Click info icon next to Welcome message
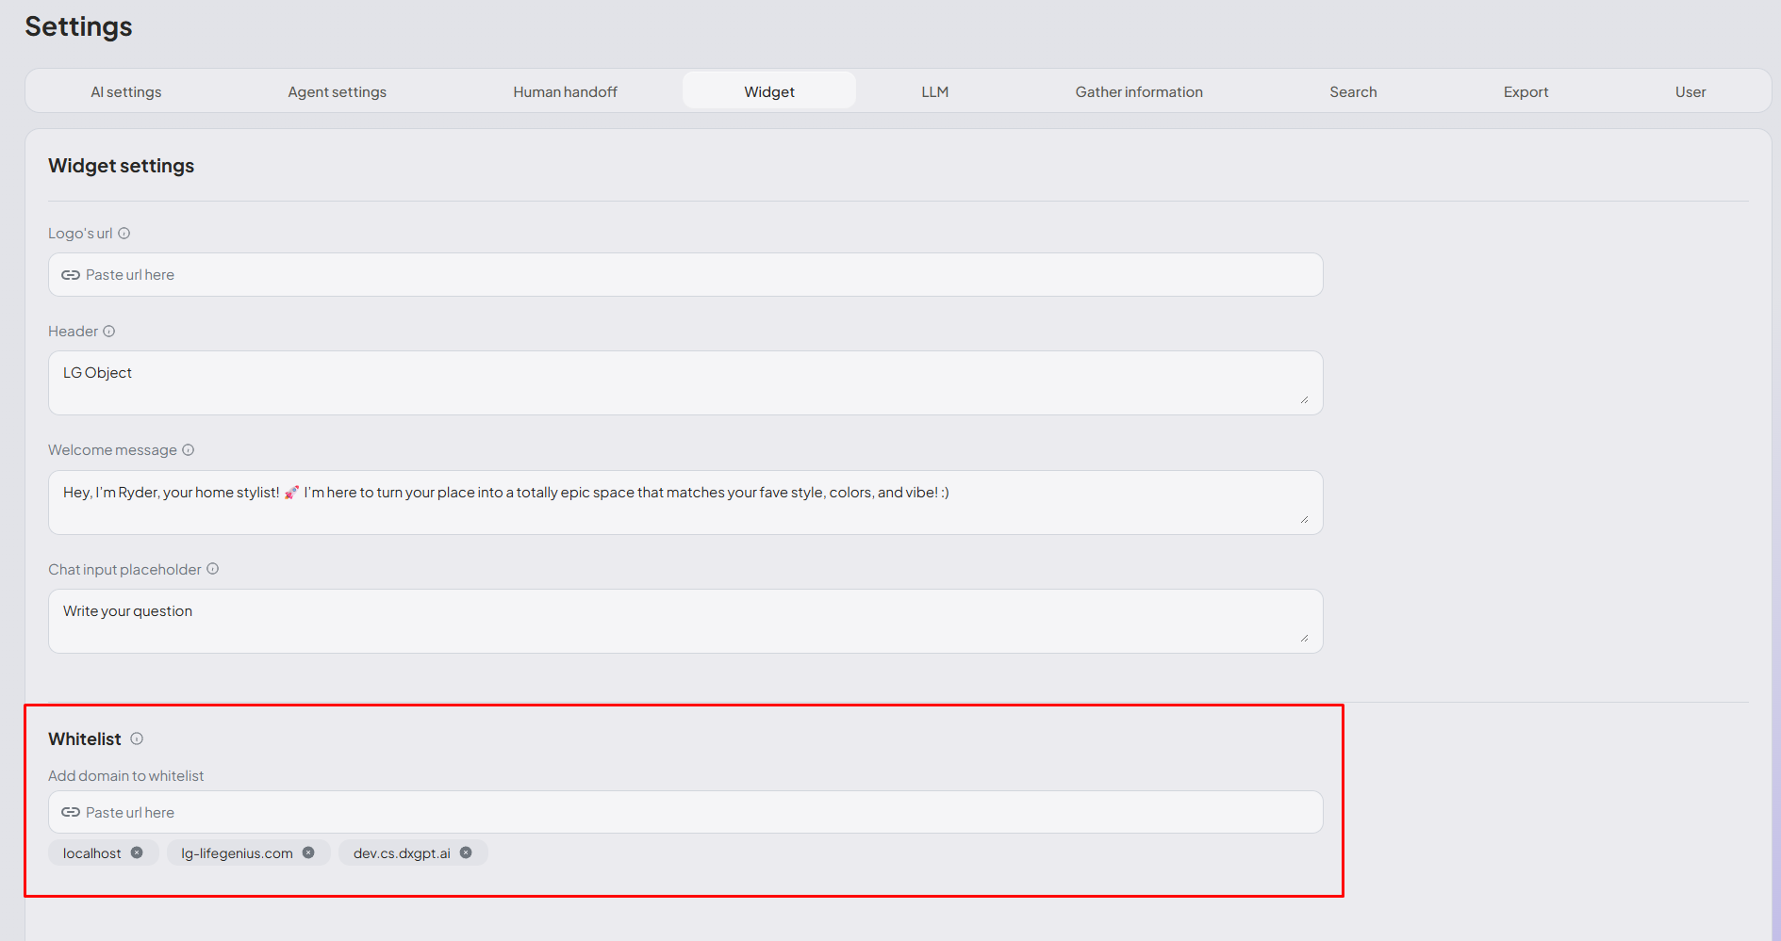1781x941 pixels. tap(189, 450)
